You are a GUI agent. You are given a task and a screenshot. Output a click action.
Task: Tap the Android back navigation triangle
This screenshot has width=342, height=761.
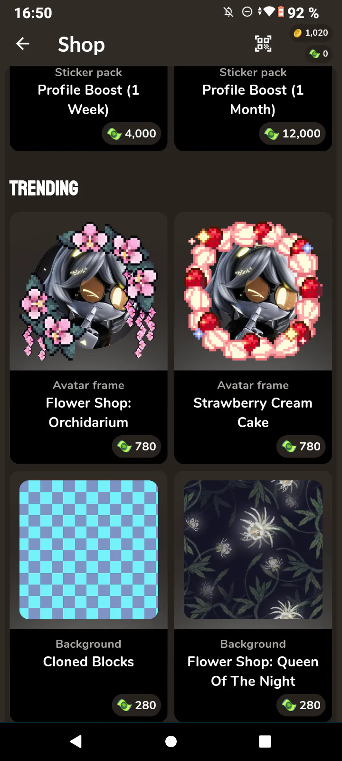[x=76, y=741]
